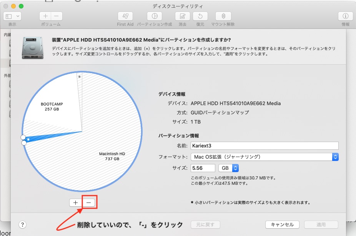Add a volume with the toolbar plus button
The height and width of the screenshot is (236, 356).
(45, 16)
